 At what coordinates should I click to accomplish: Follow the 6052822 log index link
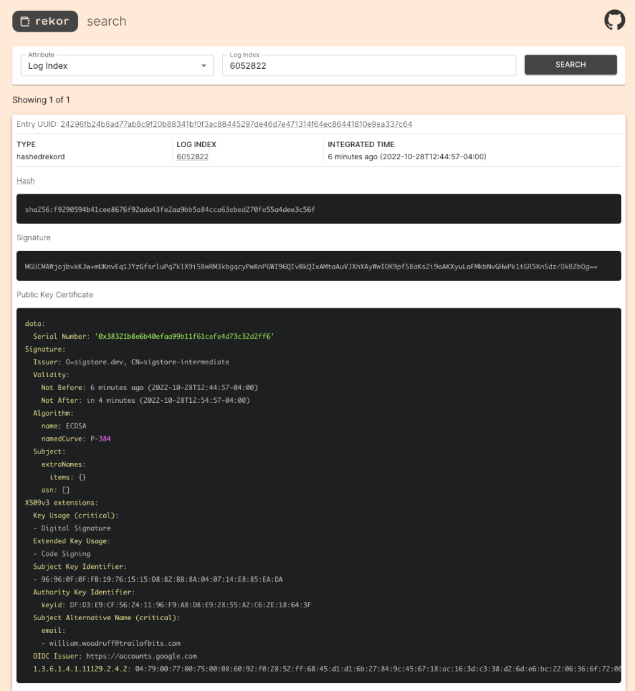click(x=192, y=157)
